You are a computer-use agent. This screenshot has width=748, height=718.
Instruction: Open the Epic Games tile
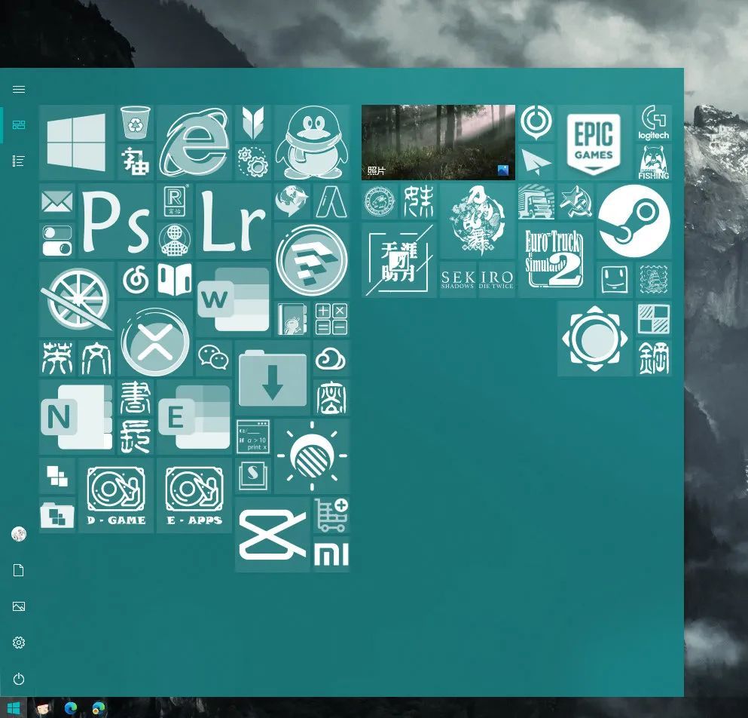pos(594,143)
